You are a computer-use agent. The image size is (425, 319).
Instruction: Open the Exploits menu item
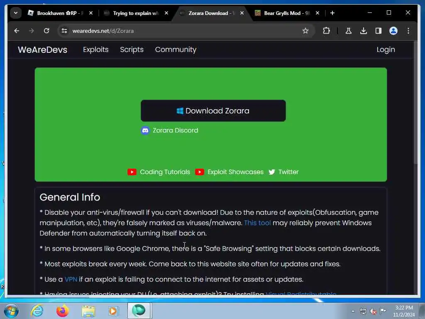pos(96,50)
